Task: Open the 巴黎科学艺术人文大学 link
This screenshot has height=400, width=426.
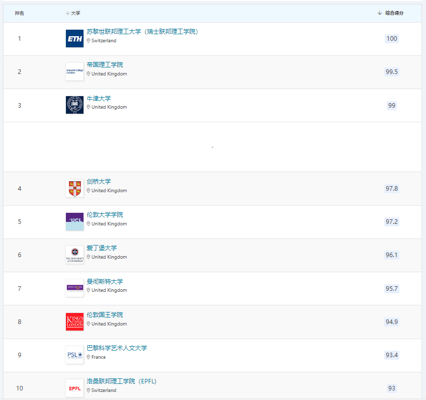Action: (117, 348)
